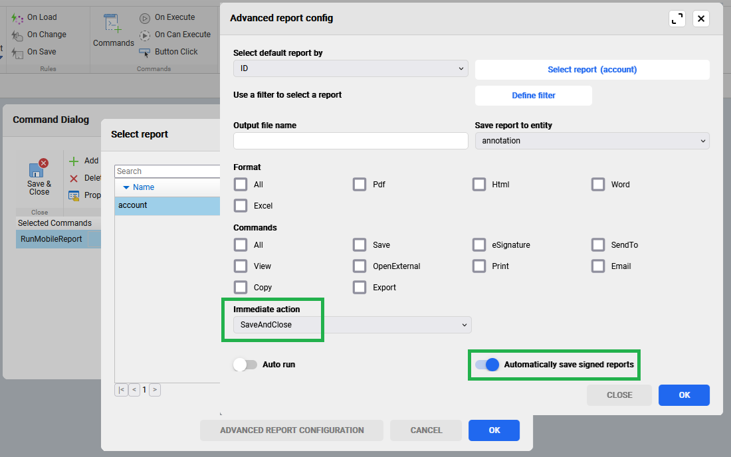Select the account row in report list
This screenshot has width=731, height=457.
coord(166,206)
